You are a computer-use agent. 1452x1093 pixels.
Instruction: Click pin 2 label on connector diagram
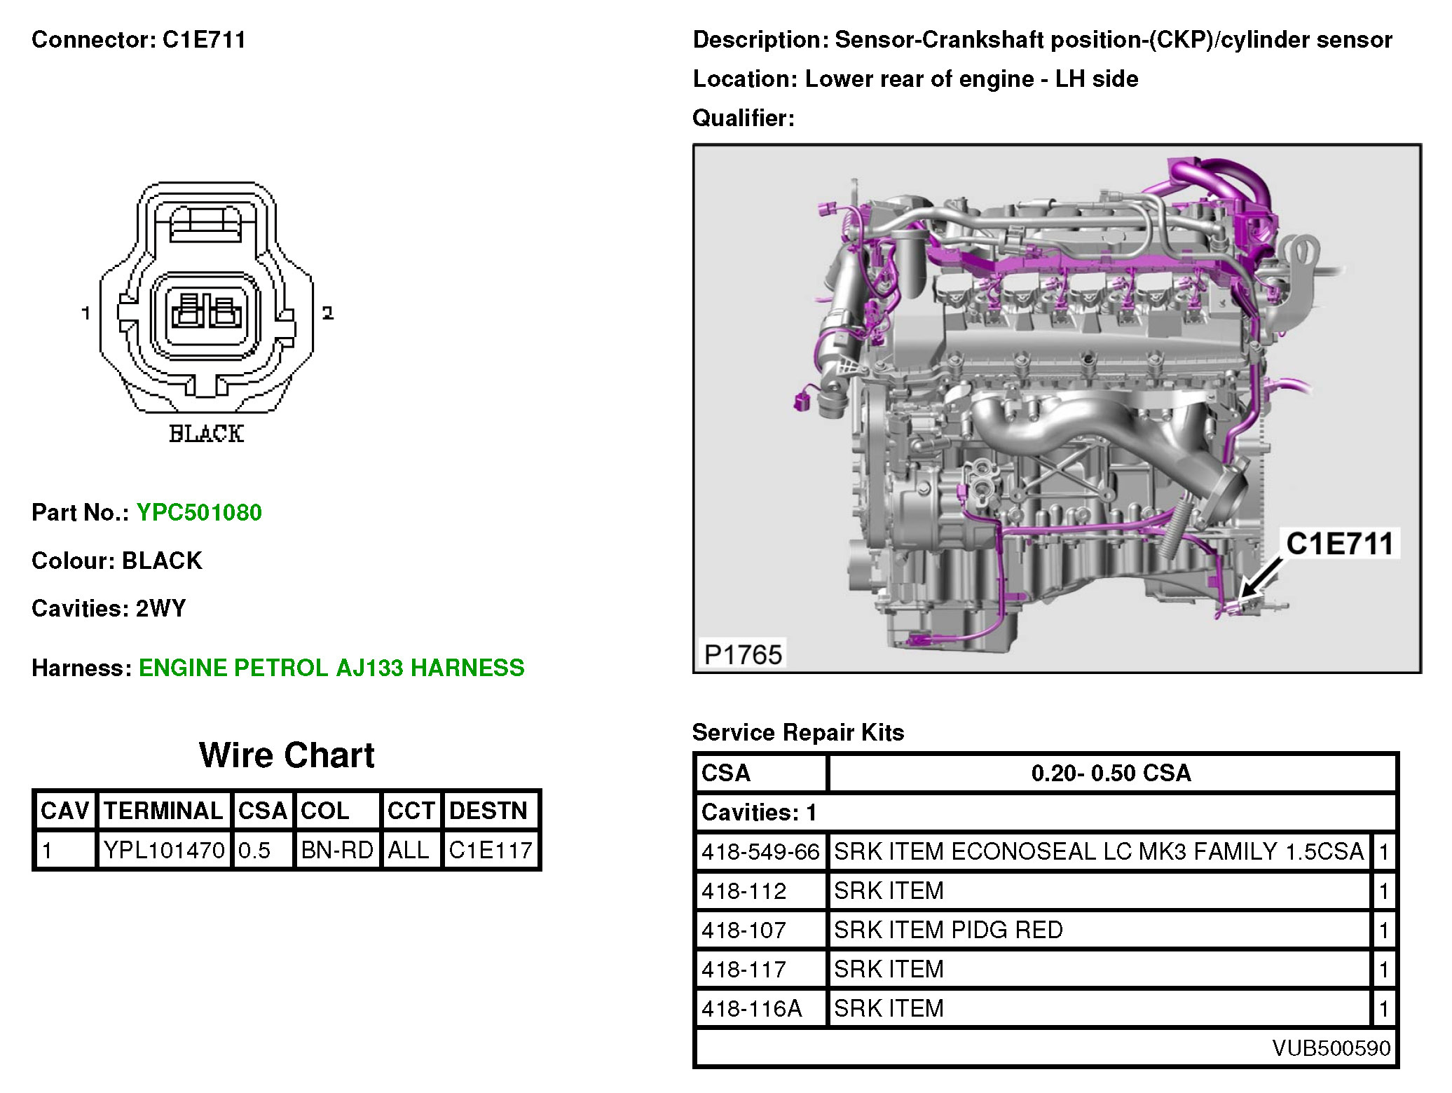[x=327, y=312]
